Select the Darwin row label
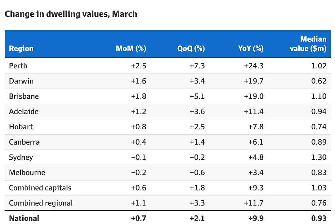335x224 pixels. tap(21, 81)
